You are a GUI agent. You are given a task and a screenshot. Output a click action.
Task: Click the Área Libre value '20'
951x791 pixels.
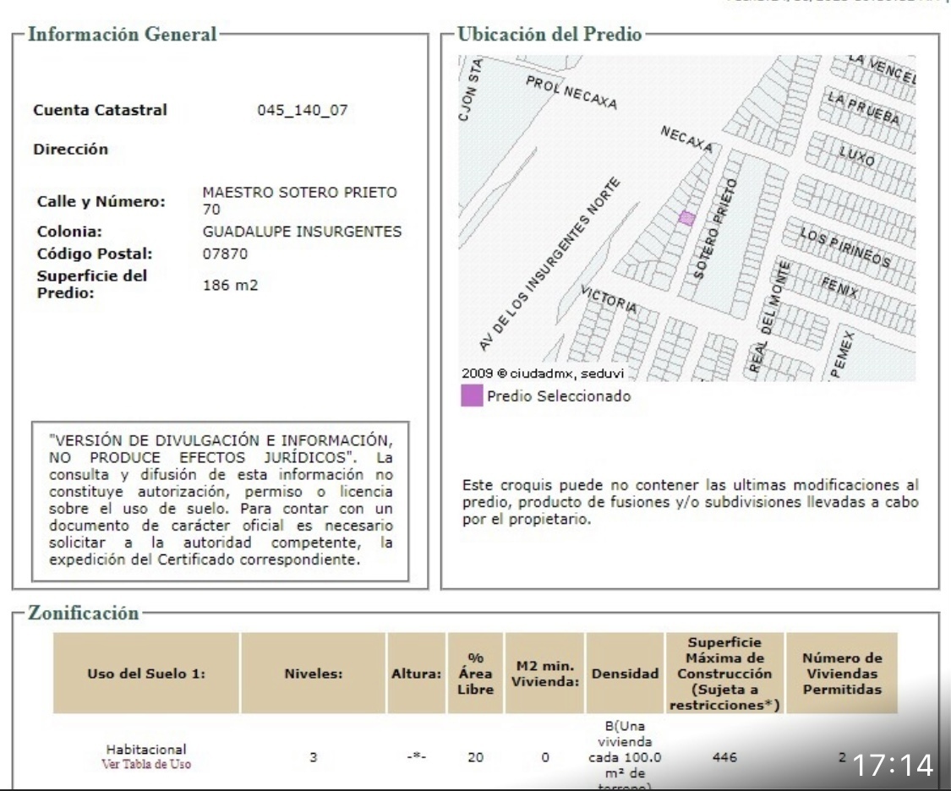point(475,757)
